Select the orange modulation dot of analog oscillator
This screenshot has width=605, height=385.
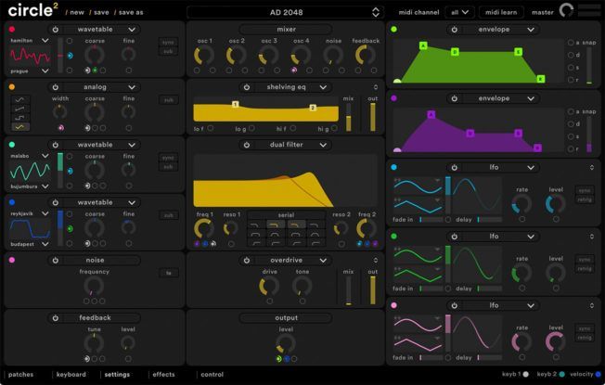[12, 87]
